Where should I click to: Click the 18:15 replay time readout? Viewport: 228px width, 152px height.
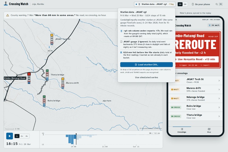[12, 144]
